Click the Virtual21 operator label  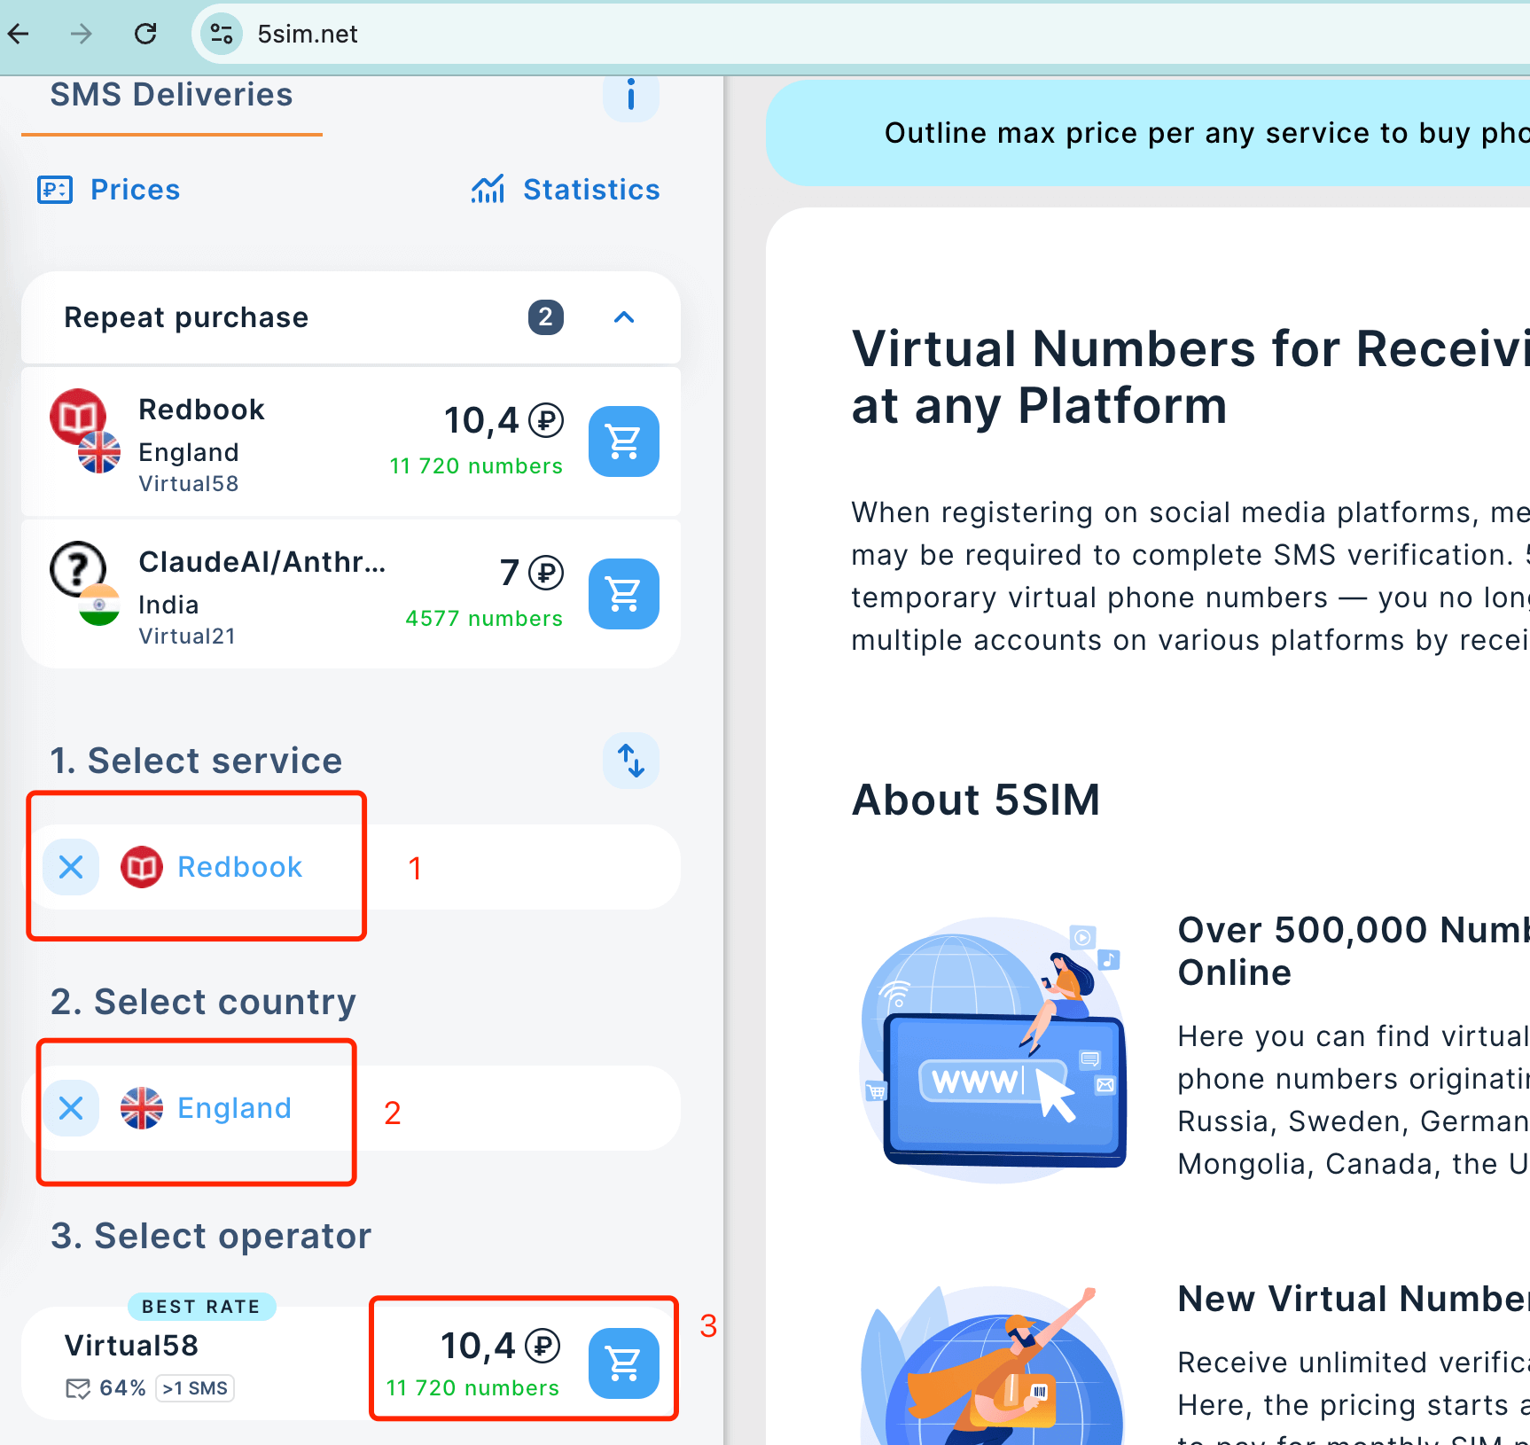point(187,637)
